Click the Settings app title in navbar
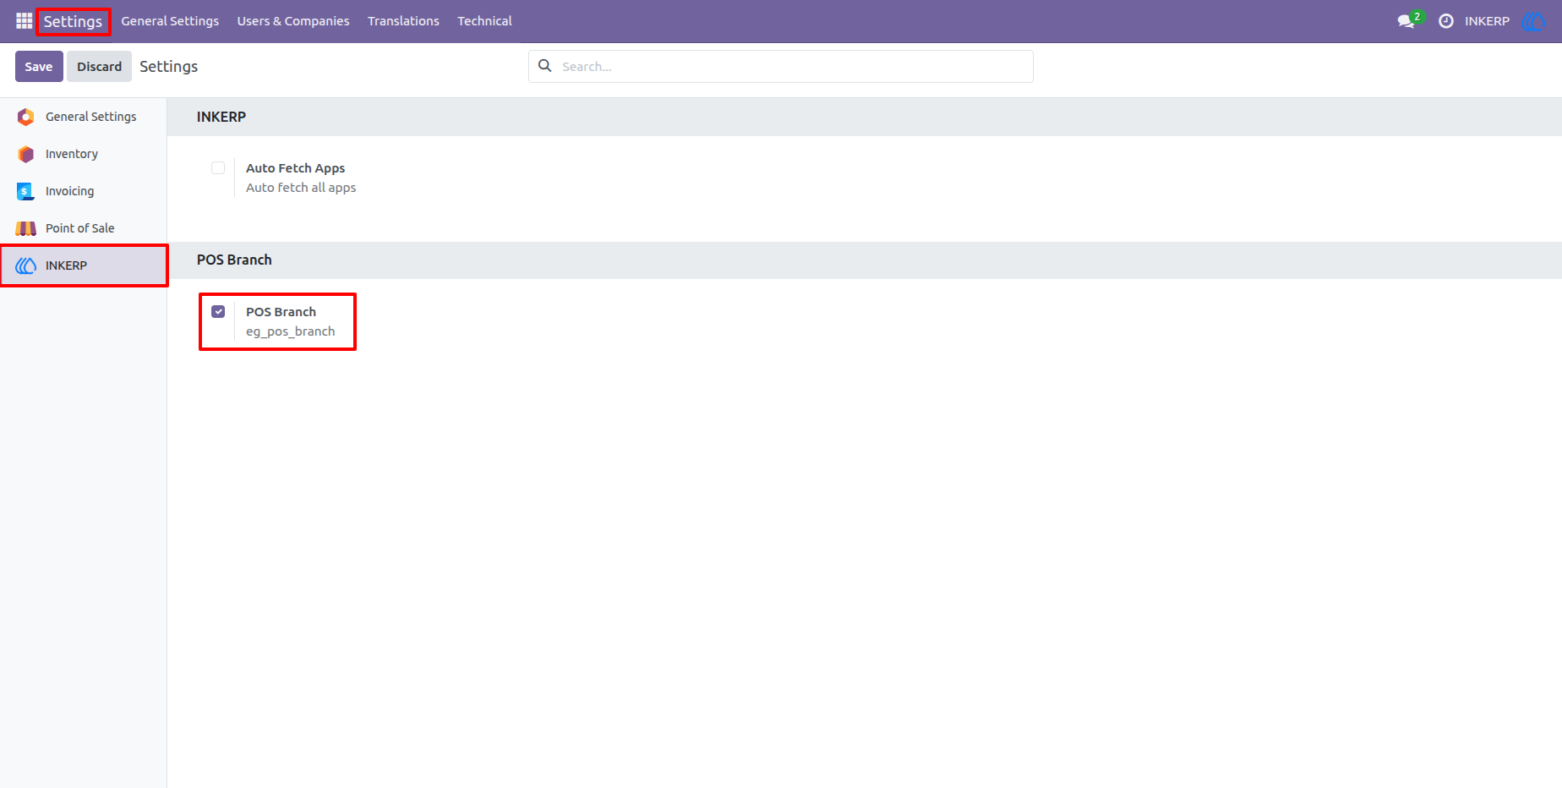1562x788 pixels. pyautogui.click(x=73, y=21)
